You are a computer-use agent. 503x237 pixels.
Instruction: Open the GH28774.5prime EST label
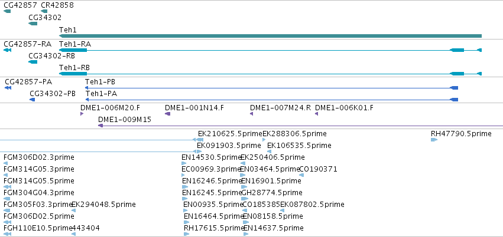coord(272,193)
